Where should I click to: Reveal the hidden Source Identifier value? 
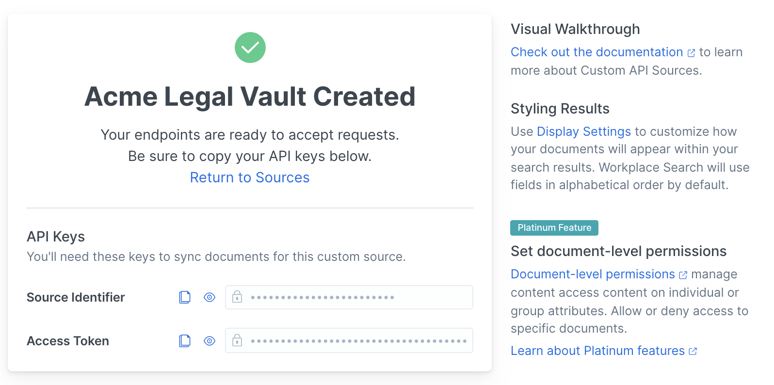(210, 297)
